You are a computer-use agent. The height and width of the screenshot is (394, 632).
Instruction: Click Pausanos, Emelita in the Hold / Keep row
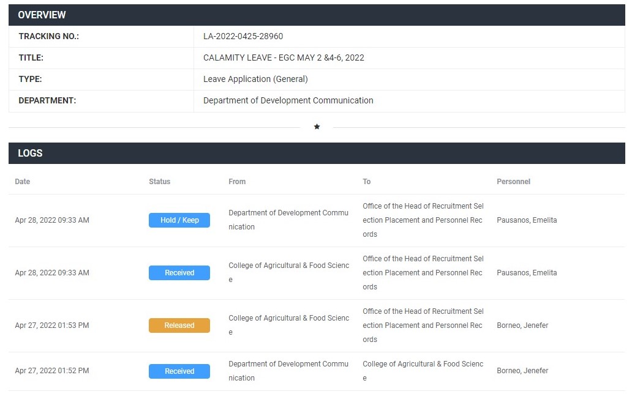tap(527, 220)
